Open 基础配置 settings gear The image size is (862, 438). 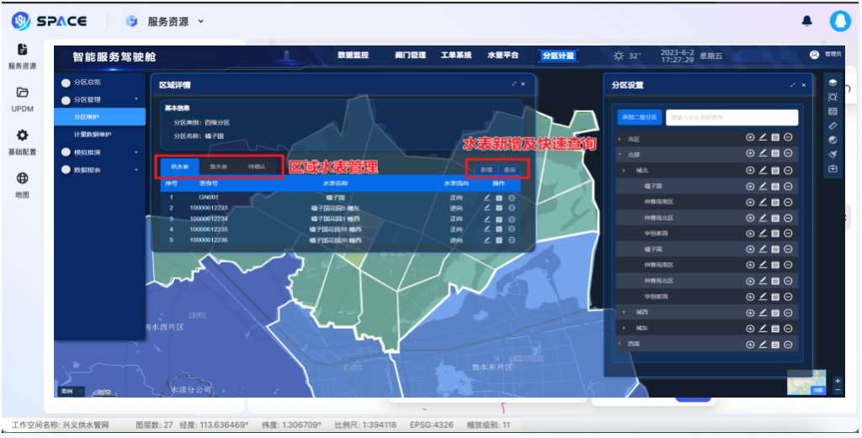(22, 142)
